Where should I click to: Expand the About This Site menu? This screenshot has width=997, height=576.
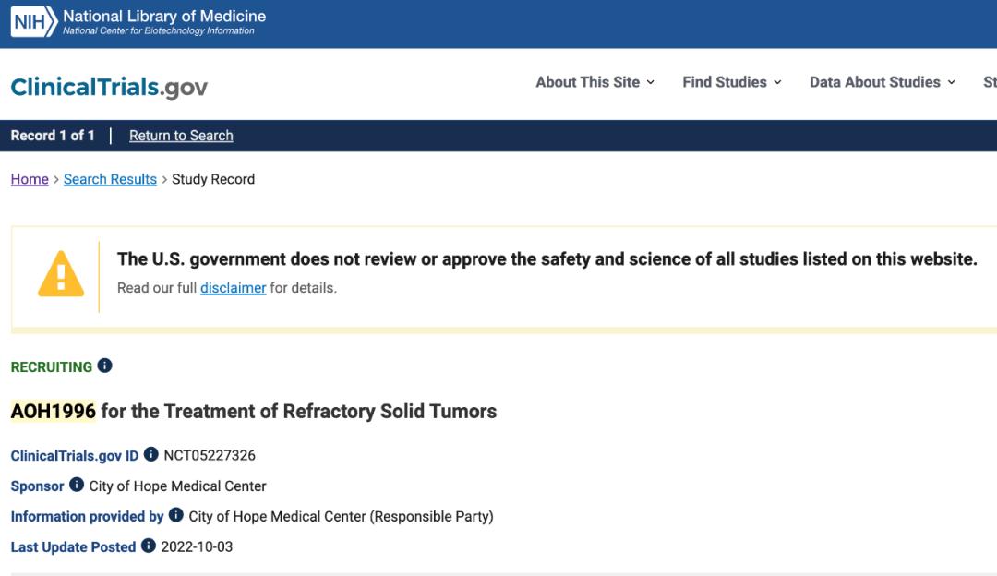pos(595,82)
